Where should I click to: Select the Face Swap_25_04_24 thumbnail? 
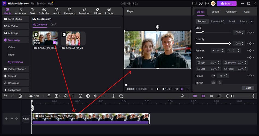[73, 38]
